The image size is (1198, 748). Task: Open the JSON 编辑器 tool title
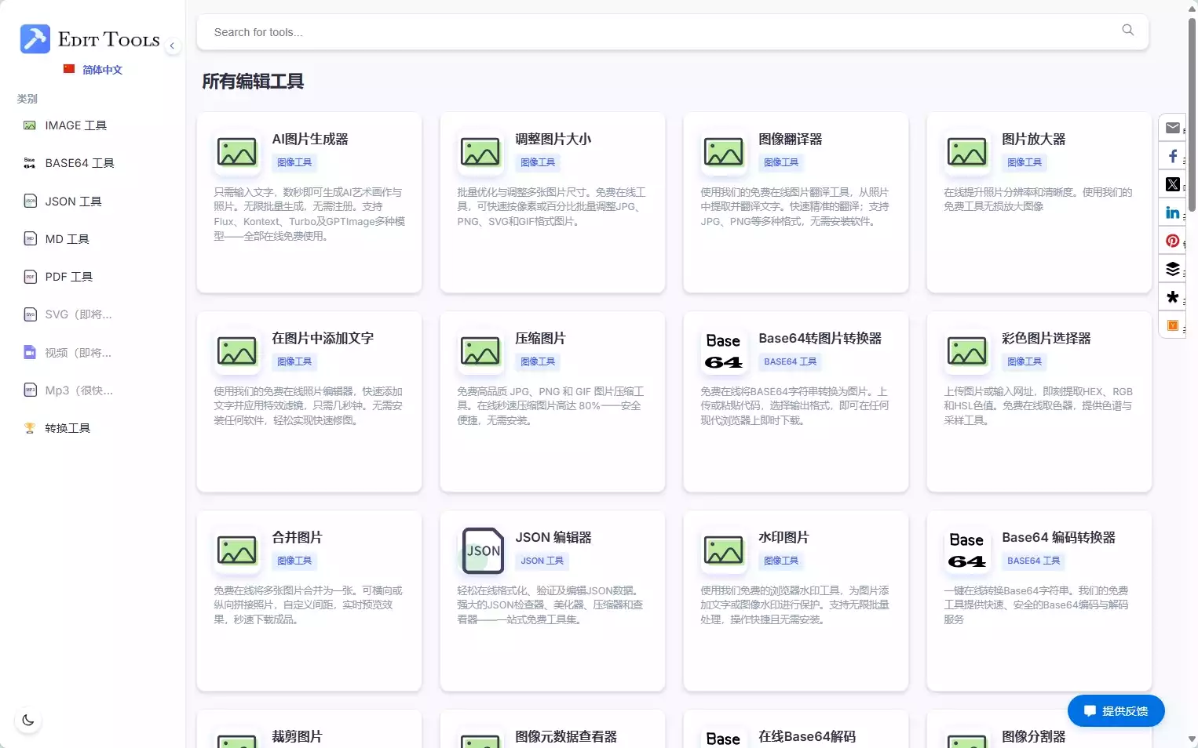pos(553,537)
